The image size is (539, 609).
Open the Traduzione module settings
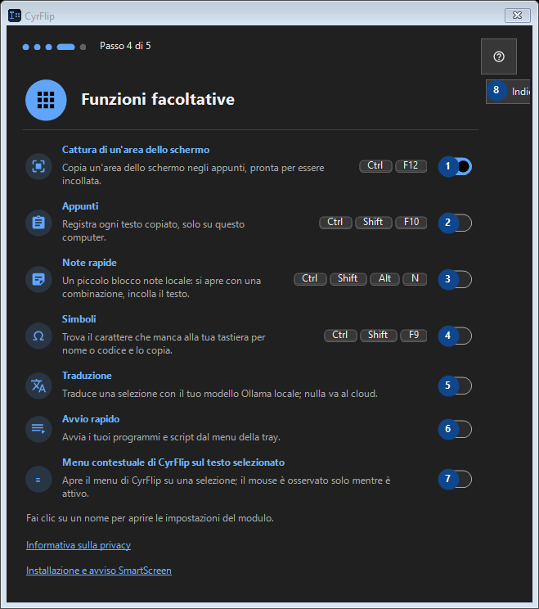pyautogui.click(x=87, y=376)
